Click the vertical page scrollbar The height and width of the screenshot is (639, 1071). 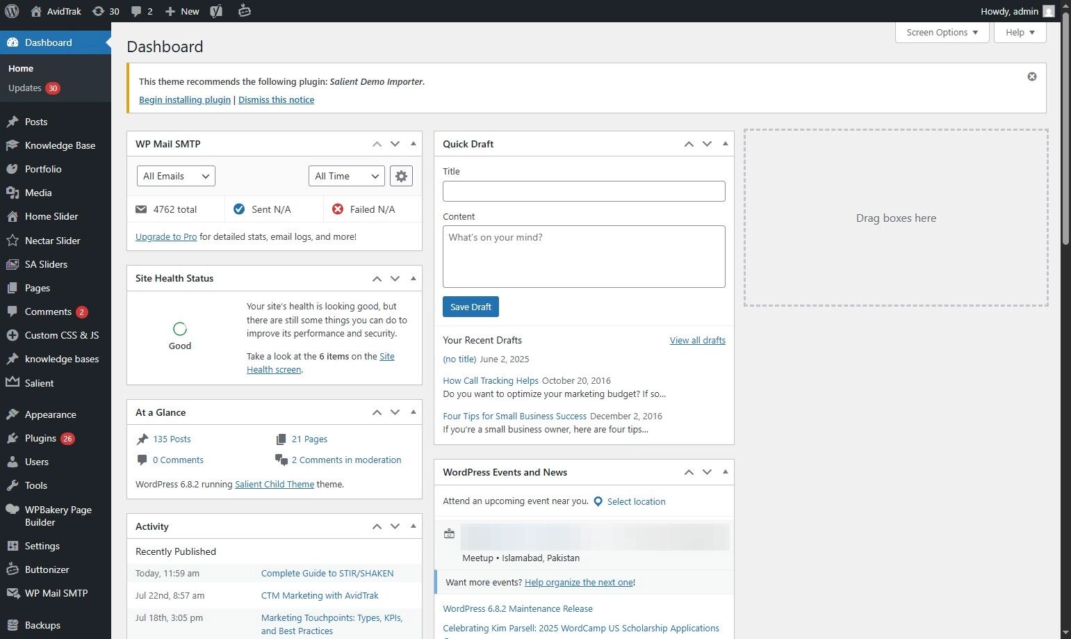click(1066, 129)
